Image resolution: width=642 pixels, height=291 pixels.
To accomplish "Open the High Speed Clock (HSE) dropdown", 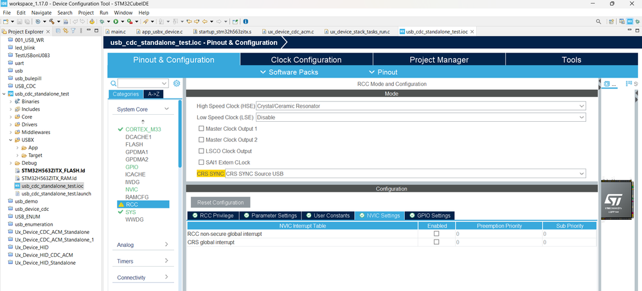I will click(x=421, y=106).
